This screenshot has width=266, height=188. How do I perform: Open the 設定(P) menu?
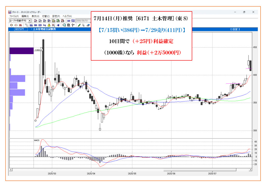pos(56,16)
